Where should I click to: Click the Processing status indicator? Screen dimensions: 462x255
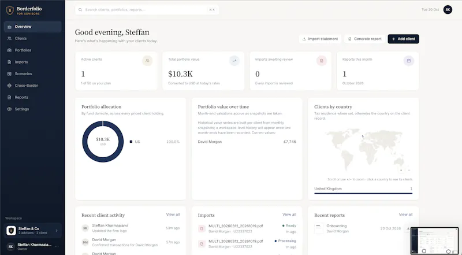285,241
